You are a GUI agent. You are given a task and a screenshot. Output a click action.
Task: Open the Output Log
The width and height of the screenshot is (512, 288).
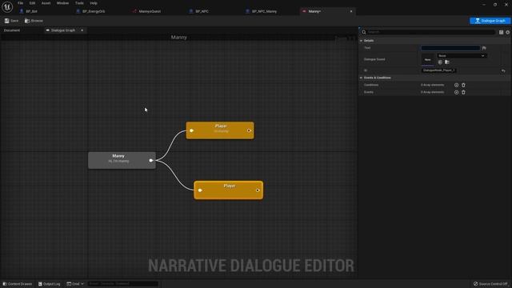coord(50,284)
